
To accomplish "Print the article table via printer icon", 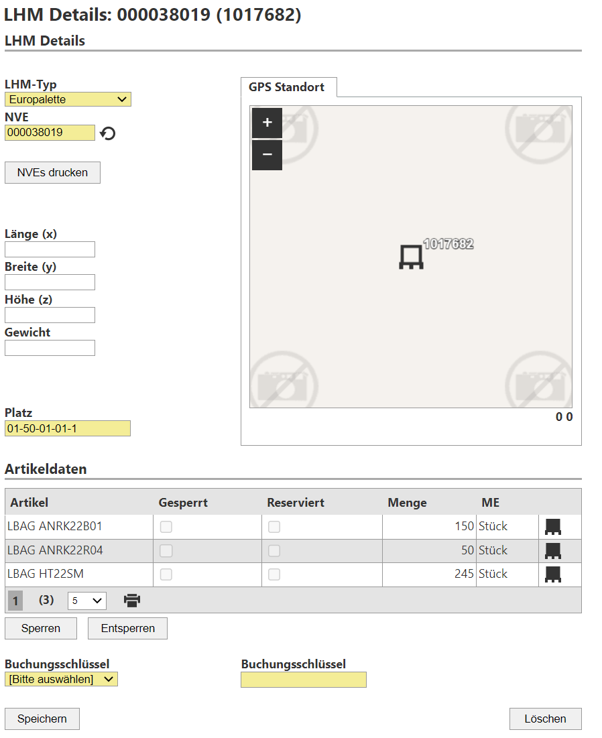I will [132, 601].
